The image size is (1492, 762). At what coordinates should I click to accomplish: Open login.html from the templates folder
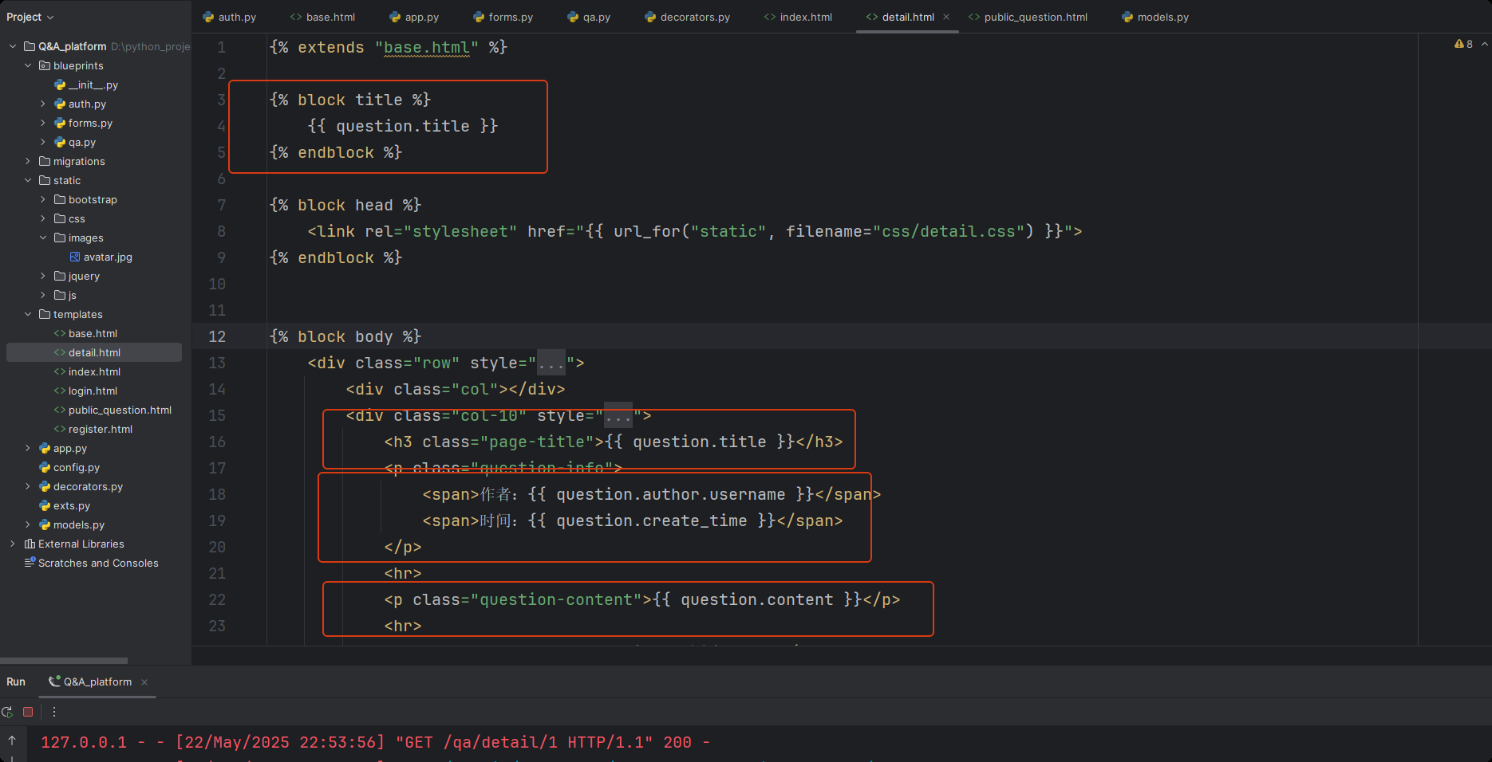click(93, 391)
